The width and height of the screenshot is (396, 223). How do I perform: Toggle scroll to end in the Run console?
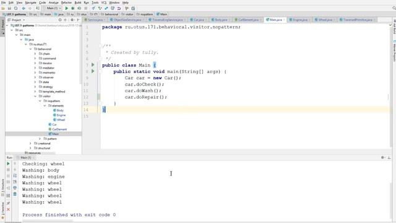coord(15,181)
